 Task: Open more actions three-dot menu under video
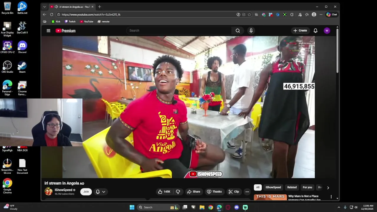point(247,192)
